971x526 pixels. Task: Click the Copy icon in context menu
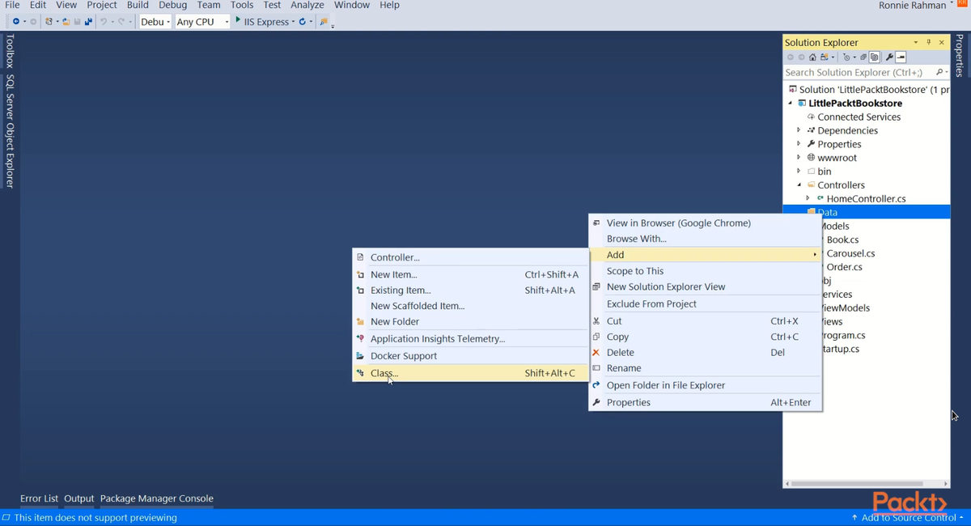pyautogui.click(x=596, y=337)
